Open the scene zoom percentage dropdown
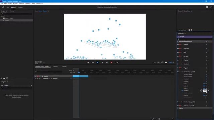Image resolution: width=214 pixels, height=120 pixels. (x=172, y=62)
